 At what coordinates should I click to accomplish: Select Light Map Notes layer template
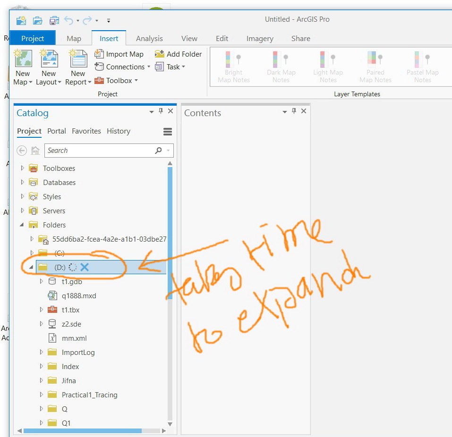328,67
